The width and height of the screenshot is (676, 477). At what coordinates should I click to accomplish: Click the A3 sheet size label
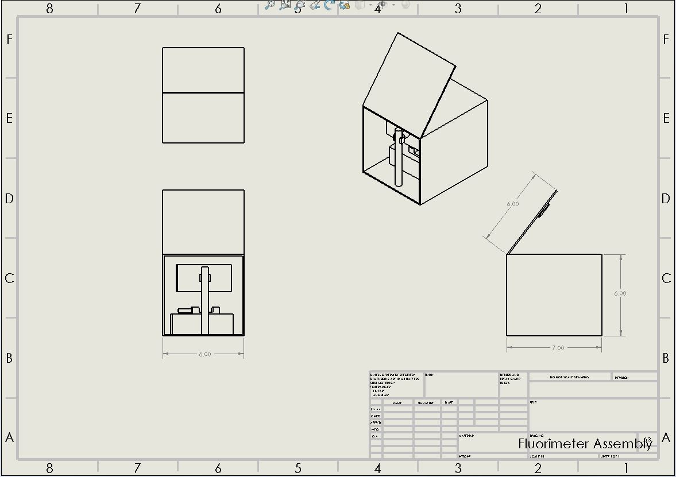tap(647, 440)
